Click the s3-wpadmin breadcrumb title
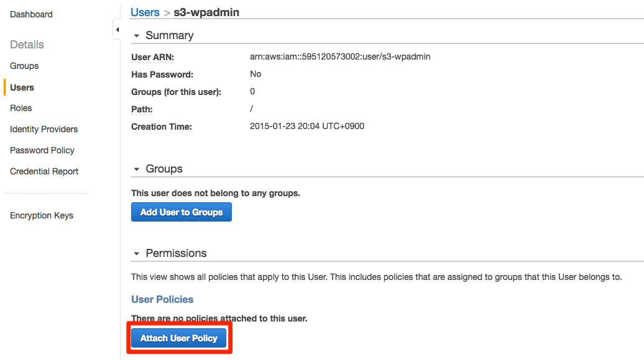Screen dimensions: 644x360 (206, 12)
